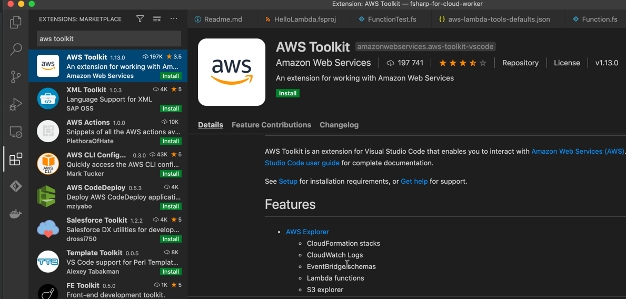Click the FE Toolkit extension icon
The height and width of the screenshot is (299, 626).
(48, 292)
